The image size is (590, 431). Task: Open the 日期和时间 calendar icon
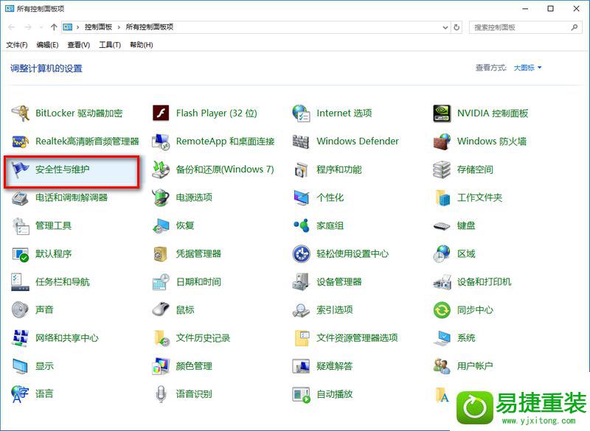(161, 282)
